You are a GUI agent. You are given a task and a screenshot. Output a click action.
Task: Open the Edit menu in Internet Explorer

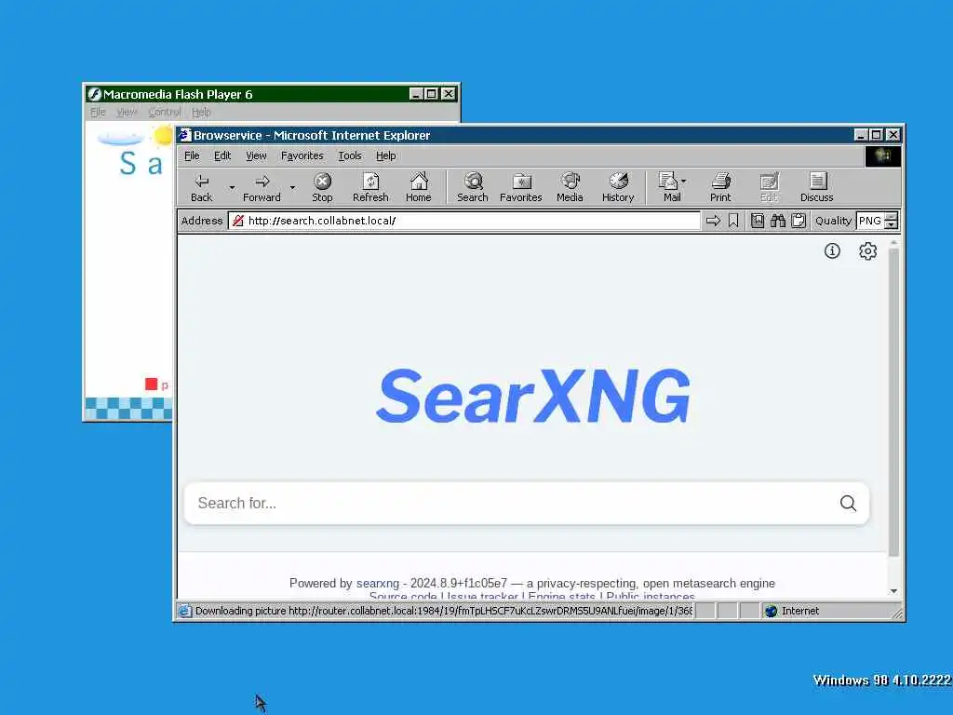tap(222, 155)
